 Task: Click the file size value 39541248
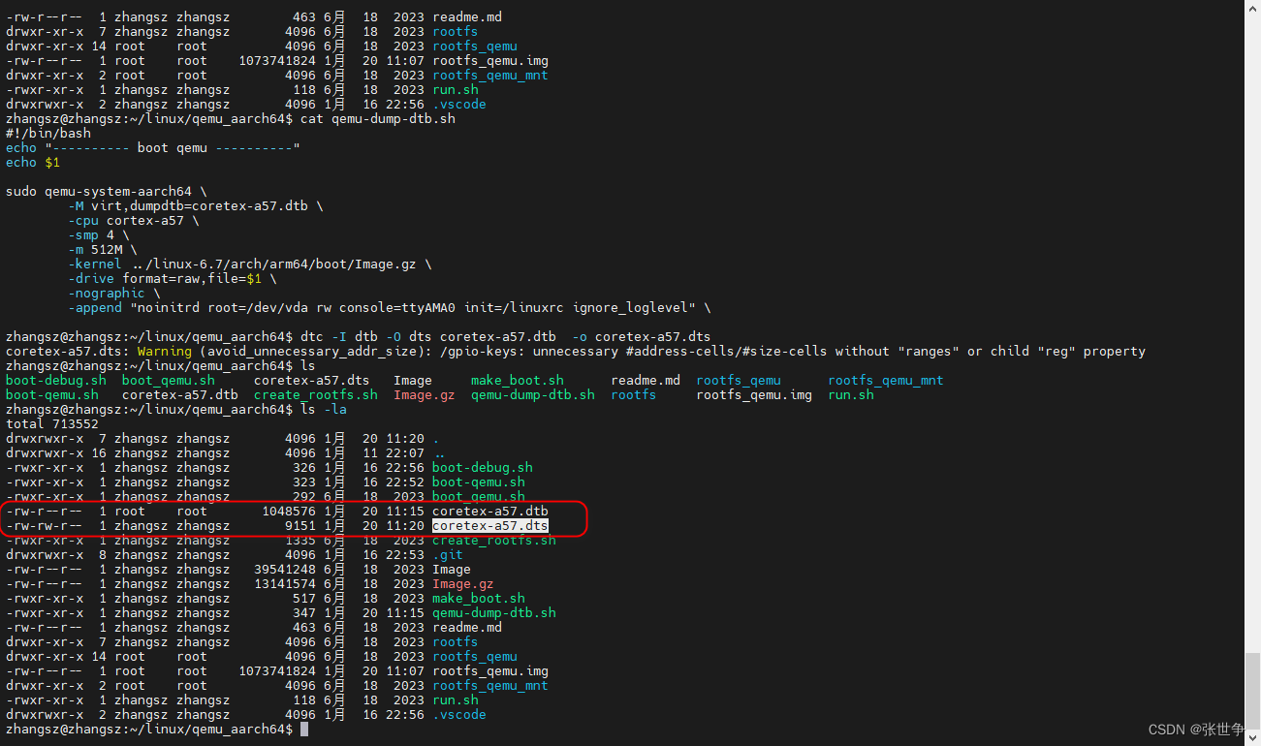tap(285, 569)
